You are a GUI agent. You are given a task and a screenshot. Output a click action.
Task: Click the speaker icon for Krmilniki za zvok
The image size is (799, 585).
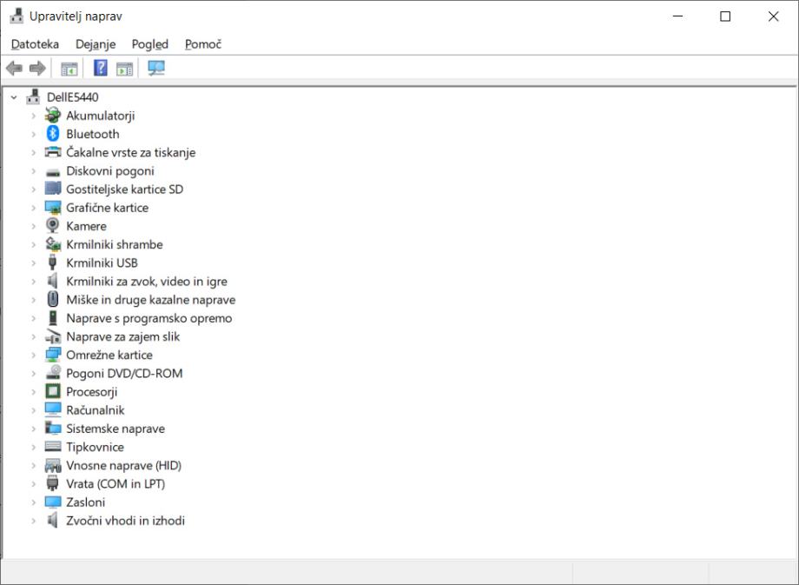tap(52, 281)
